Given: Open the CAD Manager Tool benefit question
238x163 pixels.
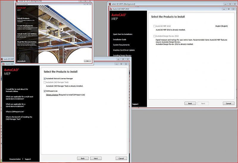Looking at the screenshot, I should [19, 118].
